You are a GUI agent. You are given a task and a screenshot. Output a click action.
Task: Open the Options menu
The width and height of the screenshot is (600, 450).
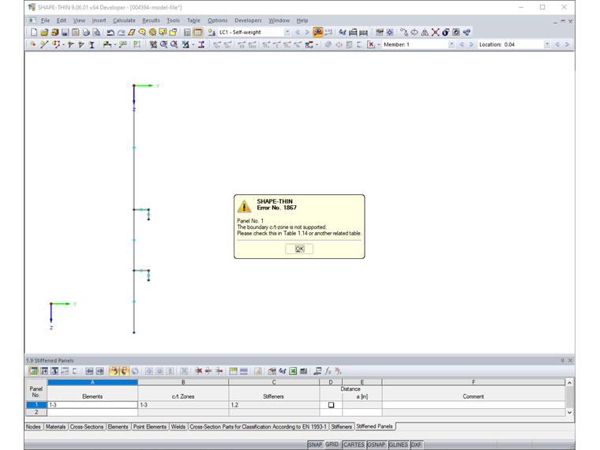tap(217, 21)
